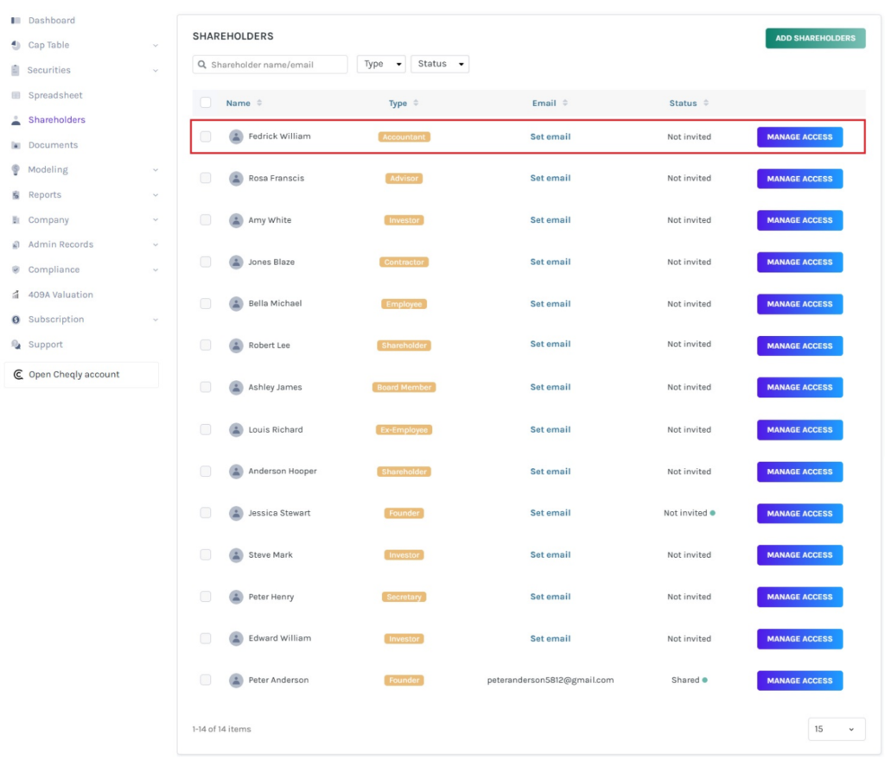Screen dimensions: 885x760
Task: Sort table by Name column arrows
Action: pyautogui.click(x=259, y=104)
